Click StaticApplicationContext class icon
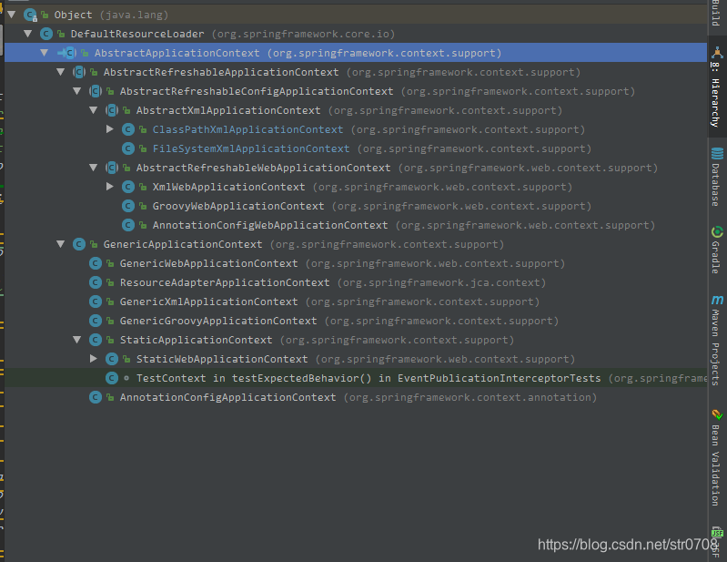The height and width of the screenshot is (562, 727). pos(96,340)
